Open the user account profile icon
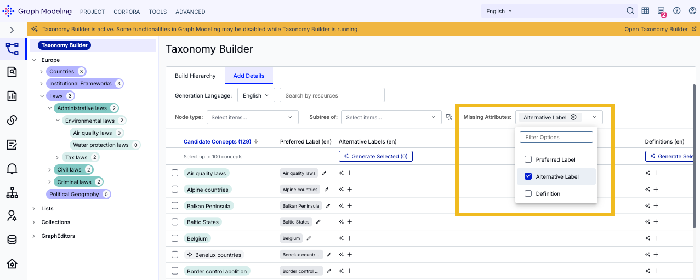 (x=692, y=11)
